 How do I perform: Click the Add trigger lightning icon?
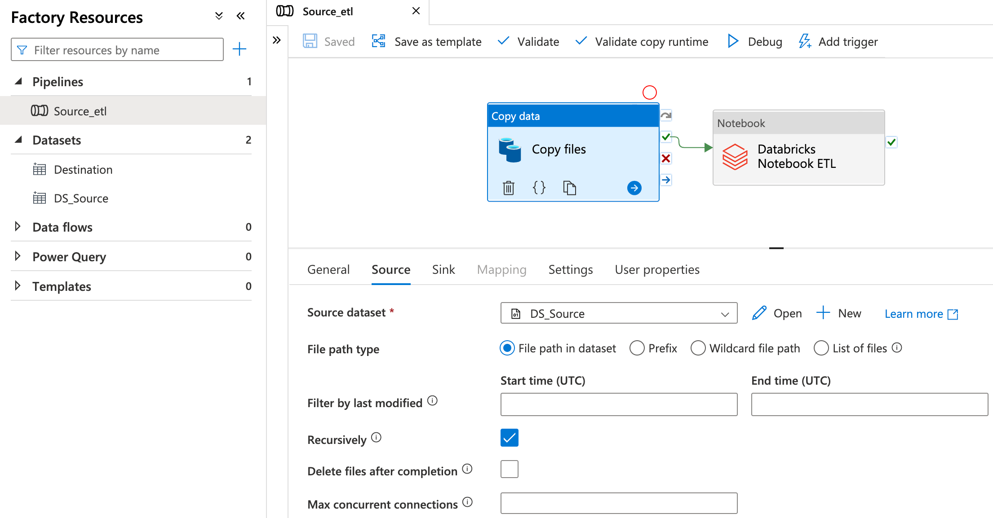[804, 41]
